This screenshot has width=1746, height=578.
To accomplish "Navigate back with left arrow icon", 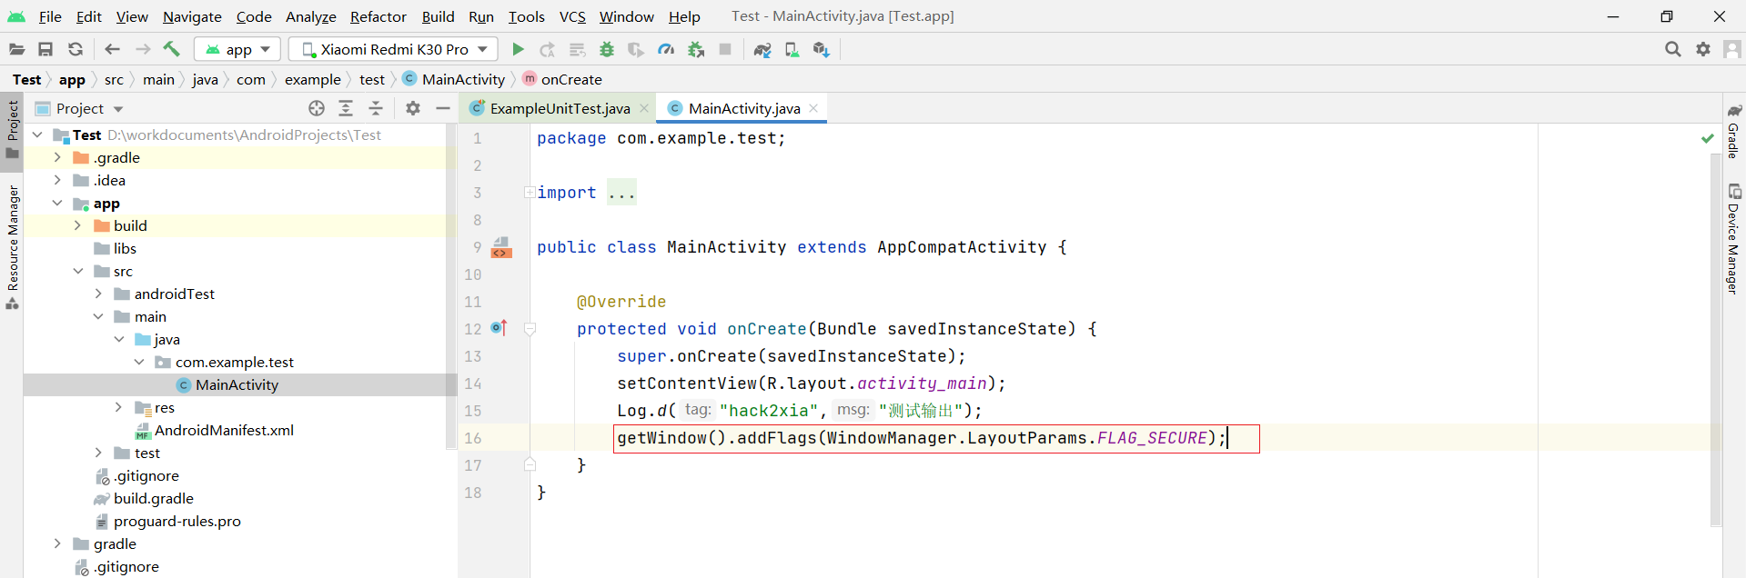I will (112, 49).
